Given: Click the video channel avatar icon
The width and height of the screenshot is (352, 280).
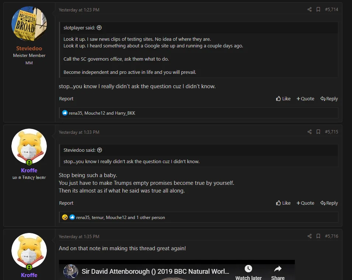Looking at the screenshot, I should [71, 272].
